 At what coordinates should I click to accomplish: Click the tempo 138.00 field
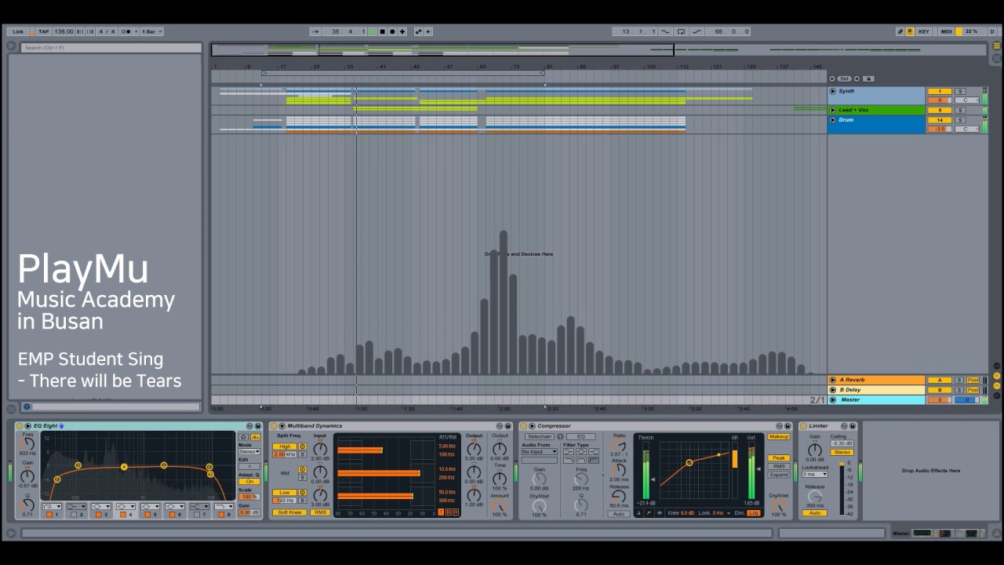pos(64,31)
